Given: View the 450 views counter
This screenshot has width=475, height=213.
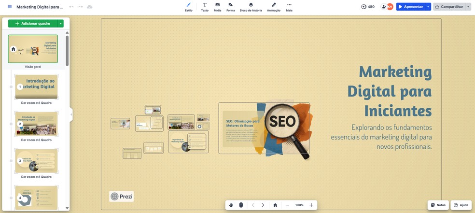Looking at the screenshot, I should (x=368, y=7).
